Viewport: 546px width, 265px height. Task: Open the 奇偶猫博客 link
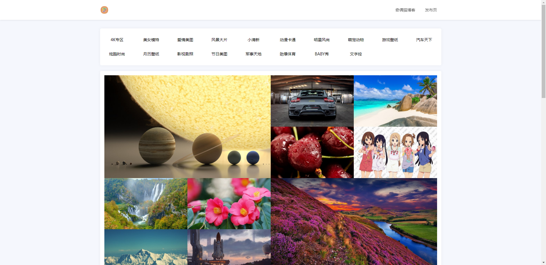coord(405,10)
